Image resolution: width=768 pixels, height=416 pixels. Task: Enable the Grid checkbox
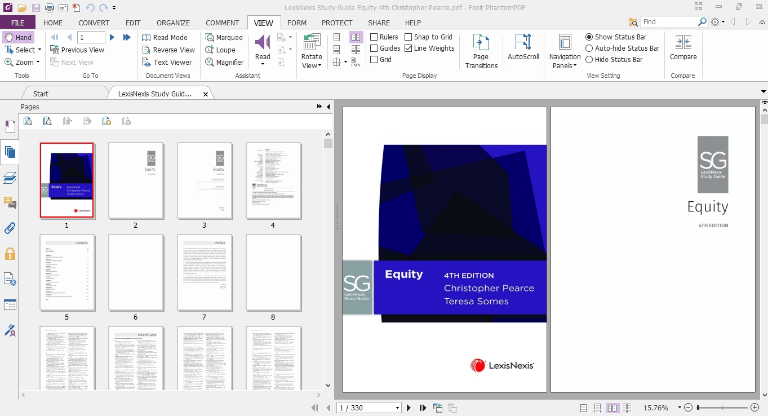[x=374, y=59]
